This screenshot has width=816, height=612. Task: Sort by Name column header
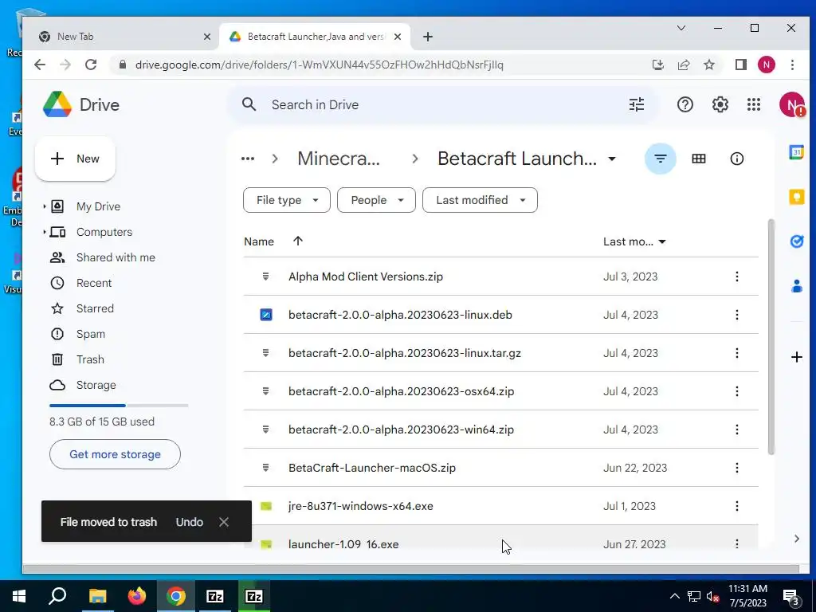[259, 241]
